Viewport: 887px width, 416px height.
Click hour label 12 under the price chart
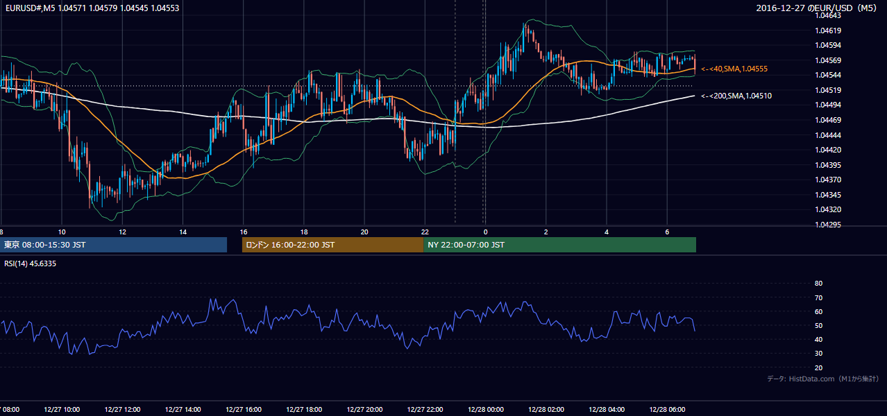pyautogui.click(x=122, y=232)
